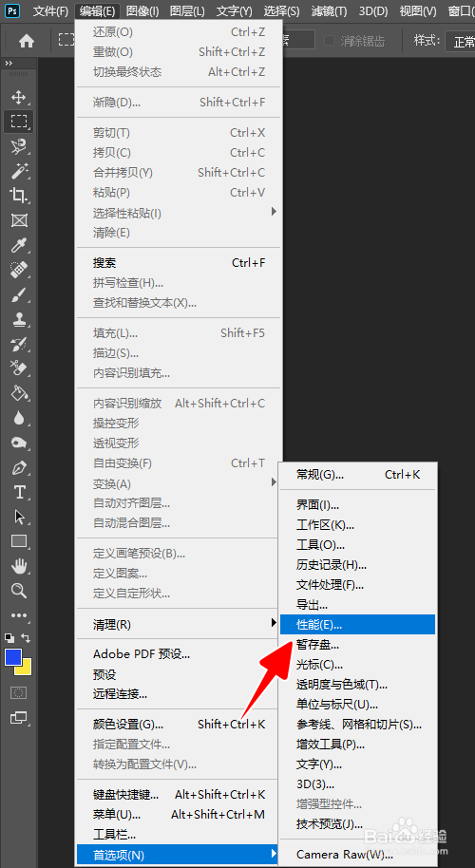Select the Path Selection tool
The height and width of the screenshot is (868, 475).
pos(19,517)
